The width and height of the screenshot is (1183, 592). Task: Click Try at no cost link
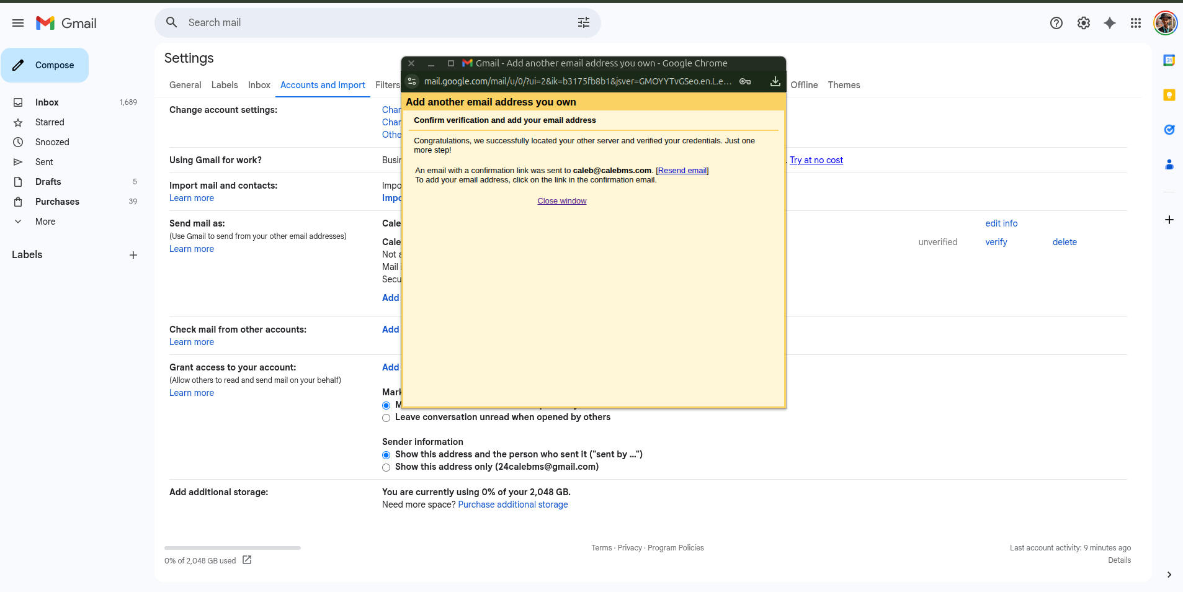pos(816,160)
